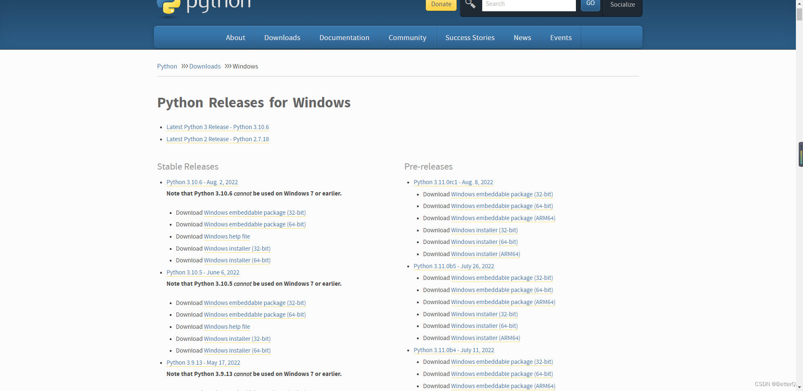Open the Python 3.10.5 - June 6, 2022 release
This screenshot has width=803, height=391.
[x=203, y=272]
